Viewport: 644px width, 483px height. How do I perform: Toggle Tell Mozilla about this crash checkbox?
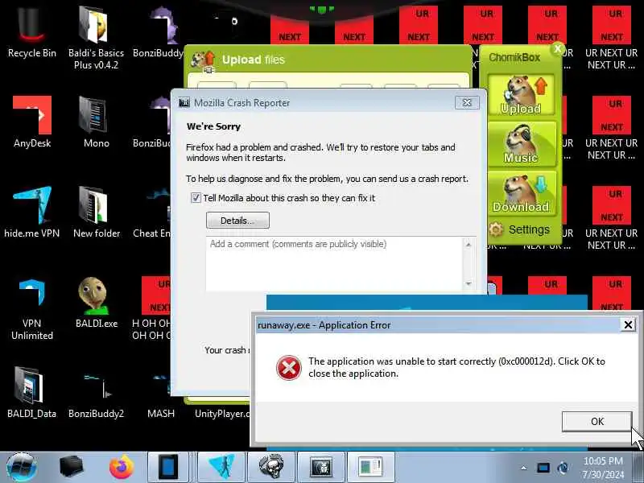point(196,198)
